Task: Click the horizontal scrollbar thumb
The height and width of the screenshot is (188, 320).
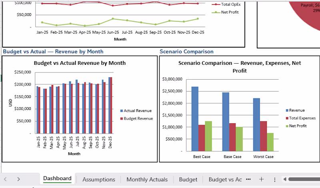Action: tap(304, 179)
